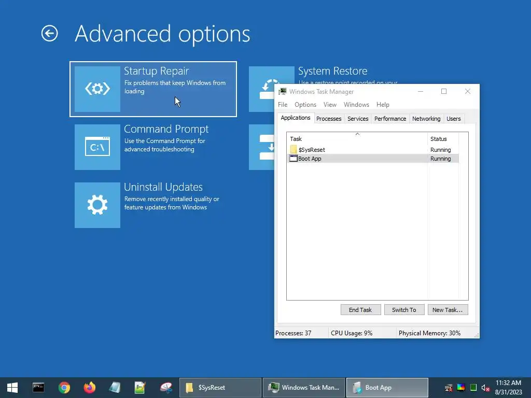
Task: Open the paint palette taskbar icon
Action: click(166, 388)
